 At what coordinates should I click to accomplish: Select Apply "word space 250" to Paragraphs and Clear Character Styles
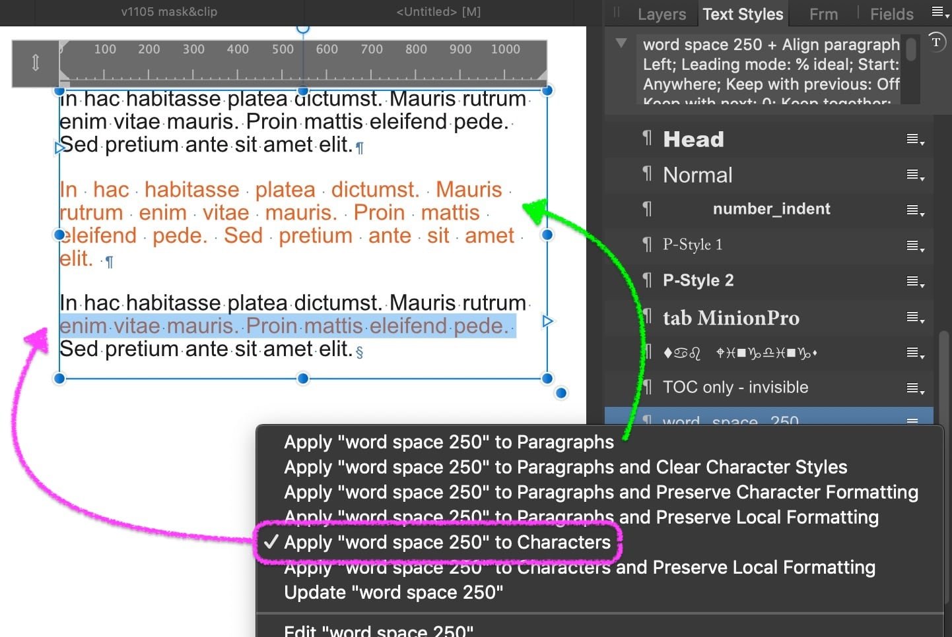[564, 467]
